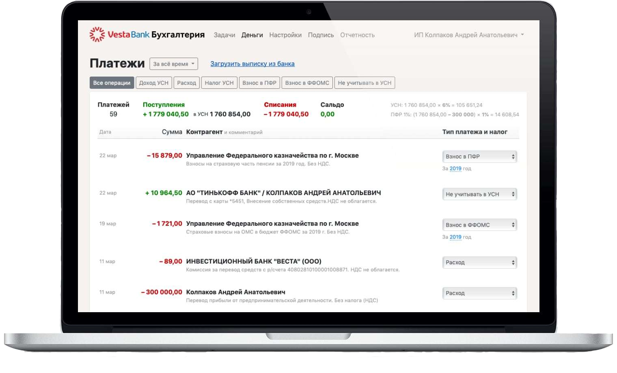Open payment type dropdown for Тинькофф Банк row
Image resolution: width=617 pixels, height=373 pixels.
tap(479, 194)
